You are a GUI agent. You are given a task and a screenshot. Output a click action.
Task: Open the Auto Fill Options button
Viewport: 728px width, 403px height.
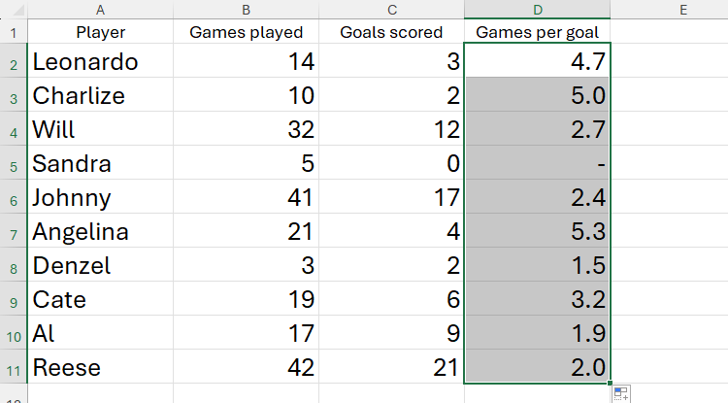(621, 393)
